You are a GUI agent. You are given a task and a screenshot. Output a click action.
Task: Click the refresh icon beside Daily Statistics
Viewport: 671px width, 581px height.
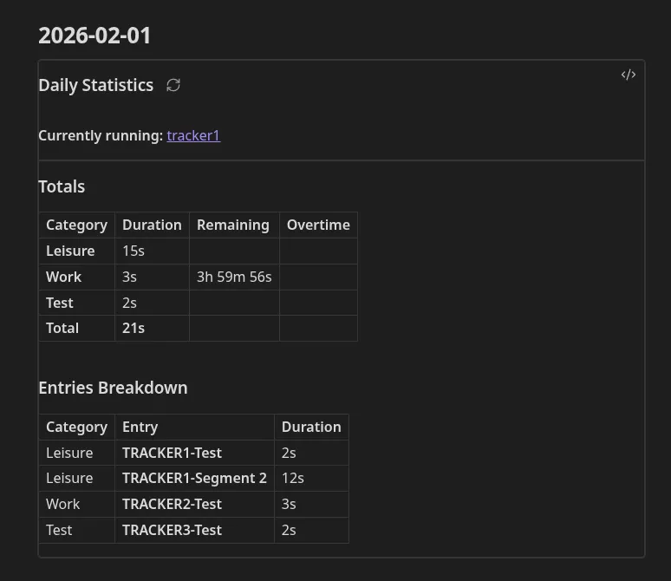coord(173,85)
